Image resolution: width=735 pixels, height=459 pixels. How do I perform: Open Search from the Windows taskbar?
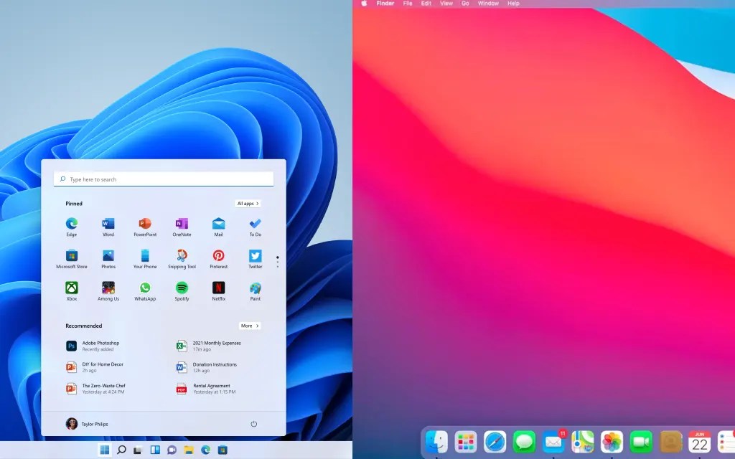tap(121, 450)
